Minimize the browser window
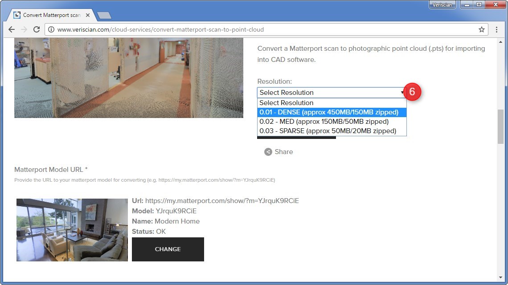 click(467, 5)
